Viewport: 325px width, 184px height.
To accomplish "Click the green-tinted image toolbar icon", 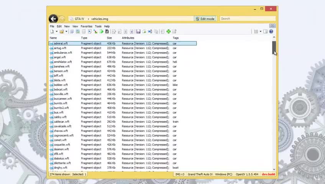I will click(x=78, y=31).
